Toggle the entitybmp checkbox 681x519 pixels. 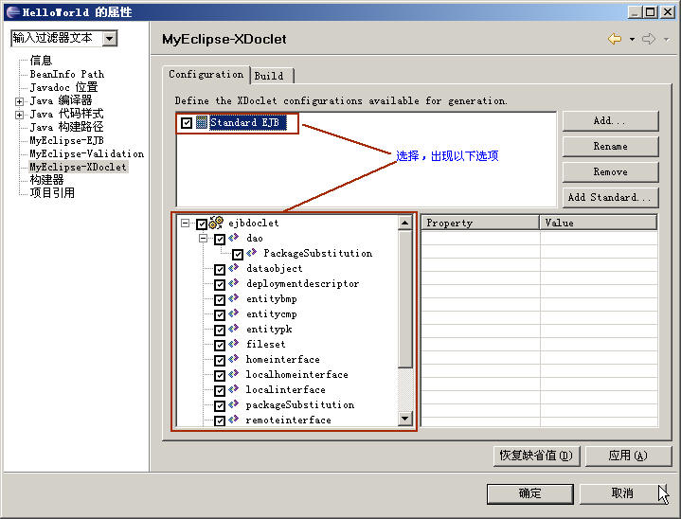220,299
